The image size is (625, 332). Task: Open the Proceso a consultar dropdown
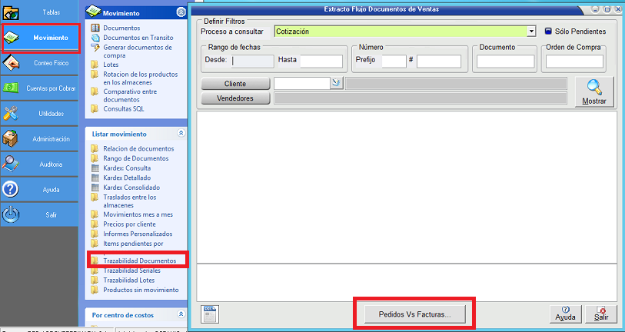tap(531, 32)
